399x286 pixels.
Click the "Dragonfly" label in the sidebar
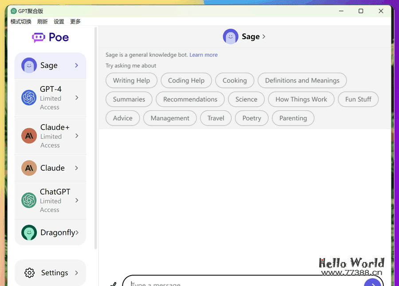[x=58, y=232]
